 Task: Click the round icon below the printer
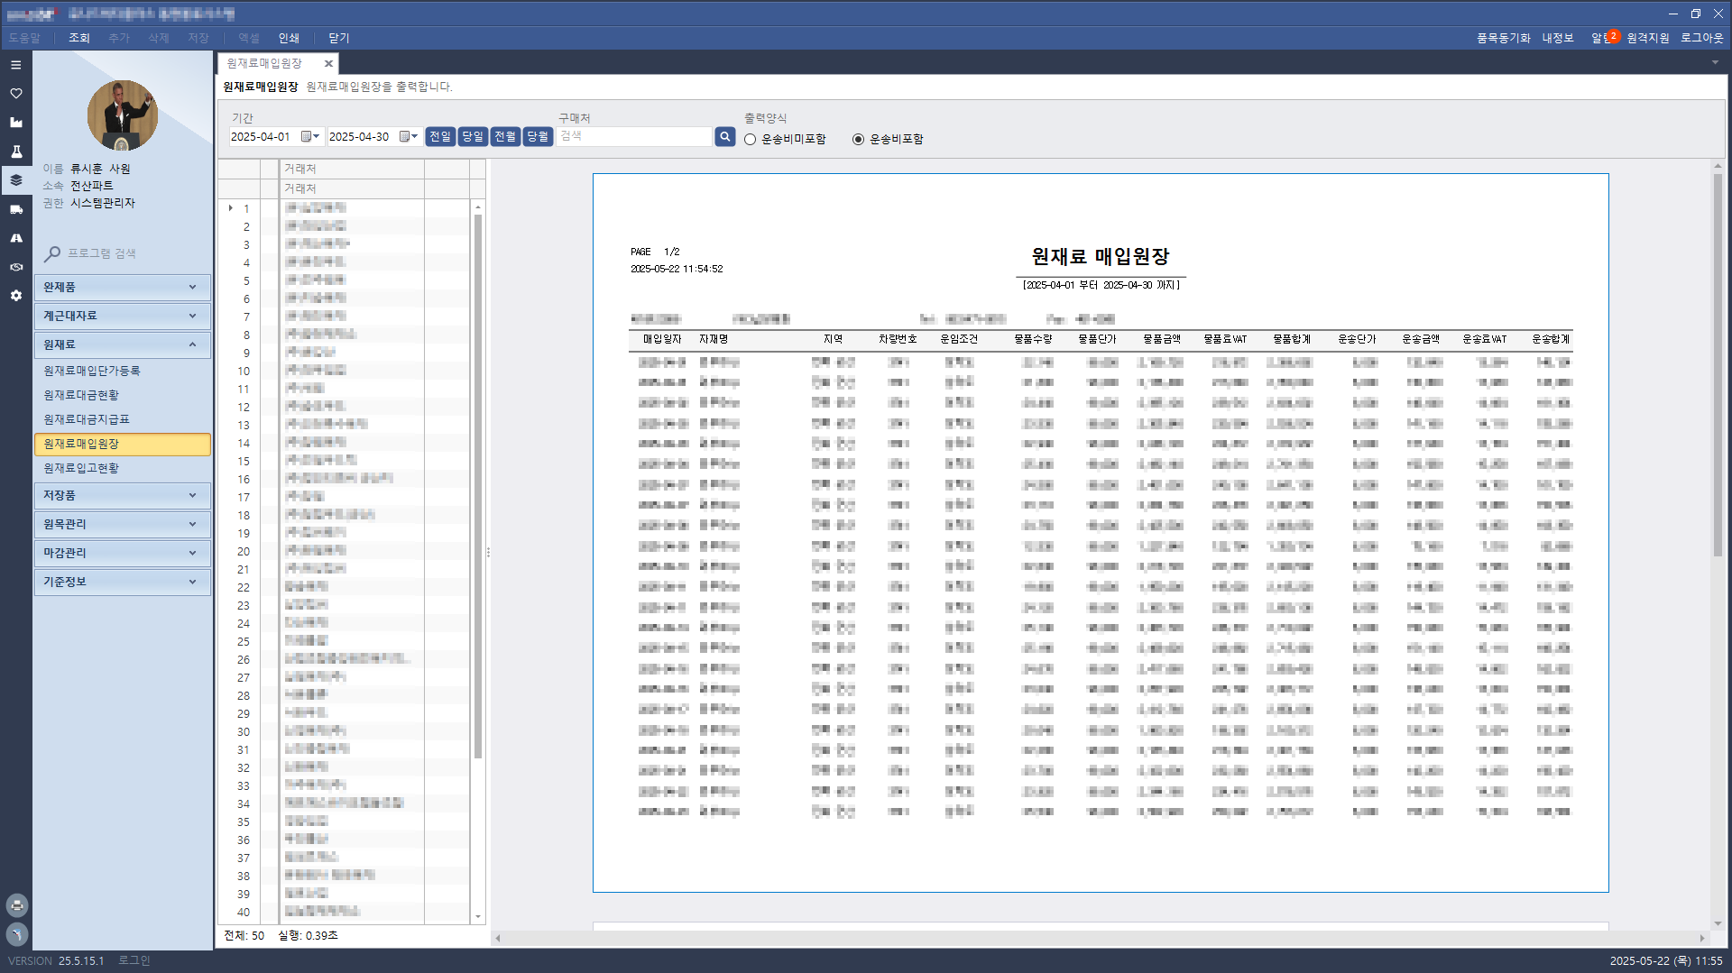tap(17, 934)
